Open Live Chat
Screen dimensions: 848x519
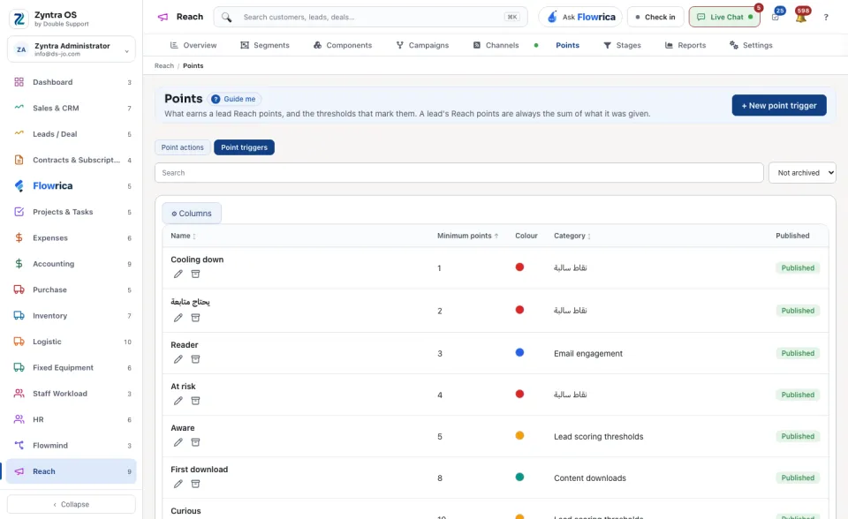coord(724,18)
